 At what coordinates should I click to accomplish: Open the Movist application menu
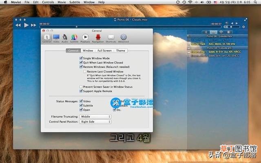[16, 2]
